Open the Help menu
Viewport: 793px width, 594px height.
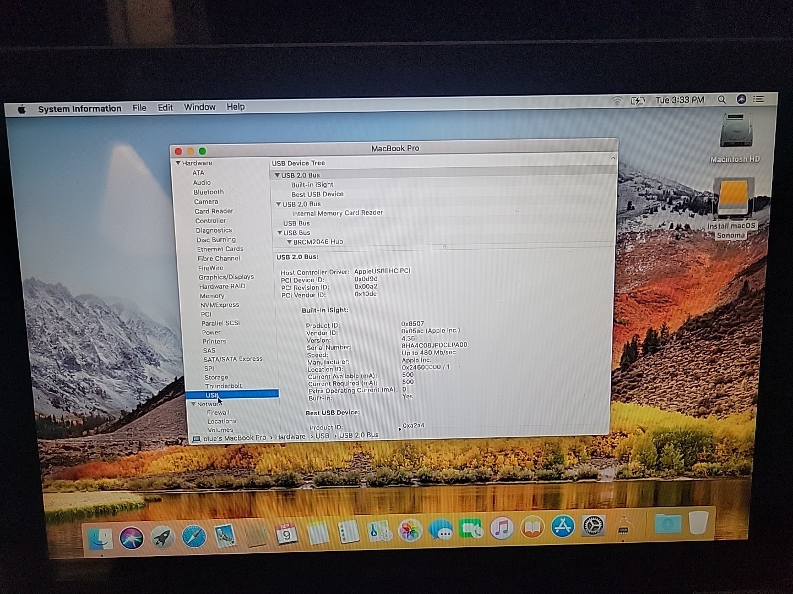pos(236,107)
